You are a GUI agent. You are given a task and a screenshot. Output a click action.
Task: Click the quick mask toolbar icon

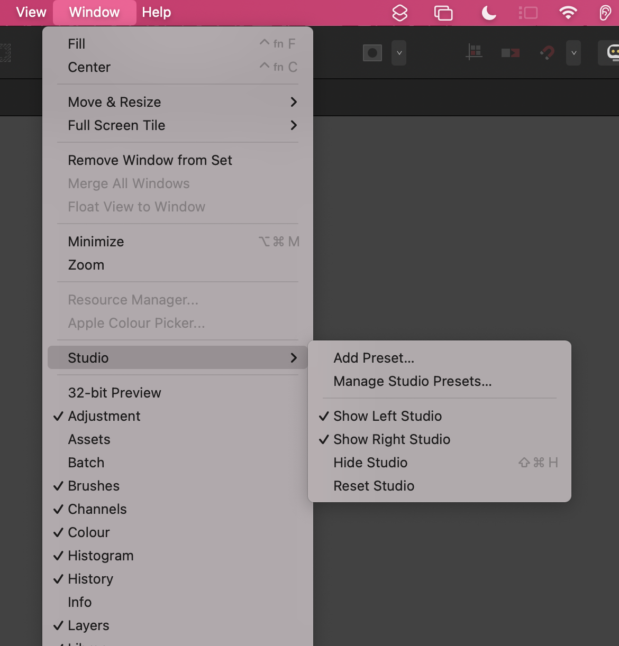tap(372, 53)
